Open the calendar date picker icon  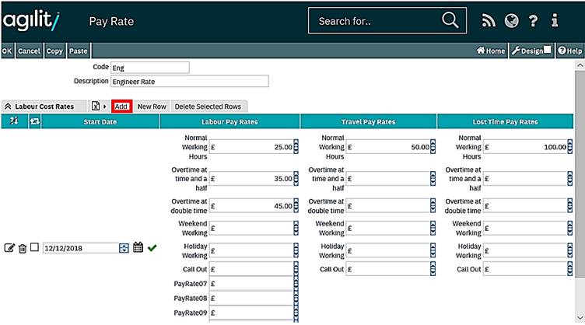coord(138,247)
